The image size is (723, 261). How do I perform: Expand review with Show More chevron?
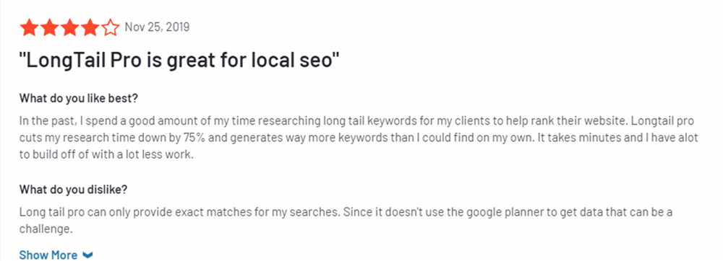pyautogui.click(x=87, y=255)
